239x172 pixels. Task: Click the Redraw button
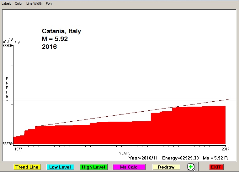pyautogui.click(x=166, y=167)
